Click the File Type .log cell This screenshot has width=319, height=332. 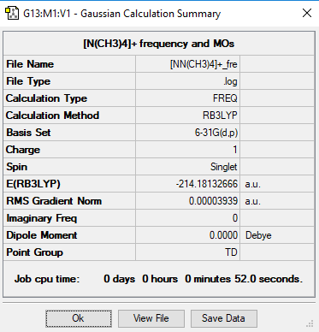188,81
